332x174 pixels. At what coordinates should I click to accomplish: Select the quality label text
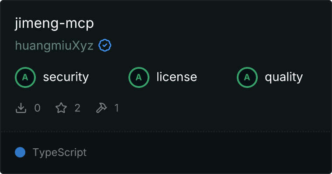tap(284, 77)
